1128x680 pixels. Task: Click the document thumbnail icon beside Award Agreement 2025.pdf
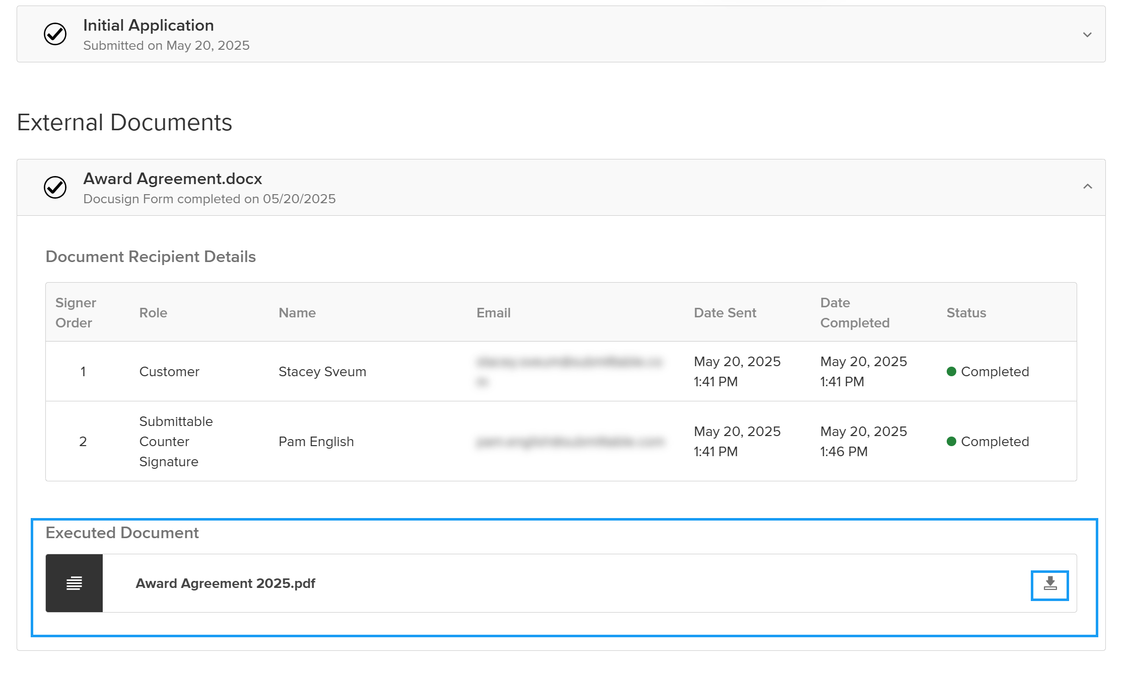tap(74, 583)
